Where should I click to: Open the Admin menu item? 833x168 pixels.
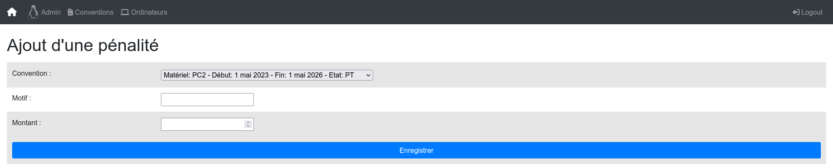coord(51,12)
